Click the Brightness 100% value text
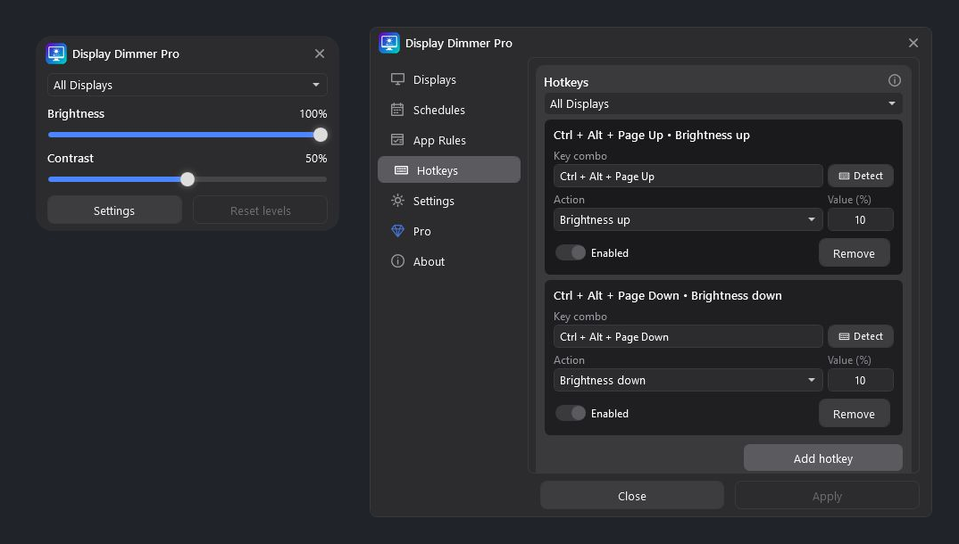This screenshot has height=544, width=959. [x=313, y=113]
